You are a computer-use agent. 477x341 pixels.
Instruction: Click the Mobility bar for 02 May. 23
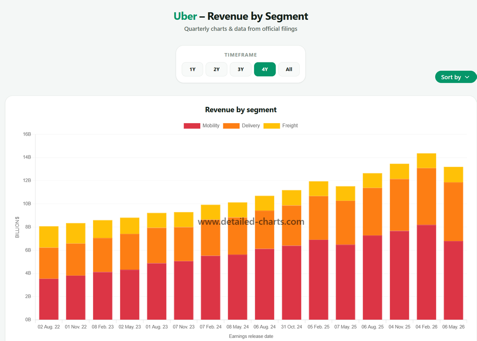coord(130,295)
